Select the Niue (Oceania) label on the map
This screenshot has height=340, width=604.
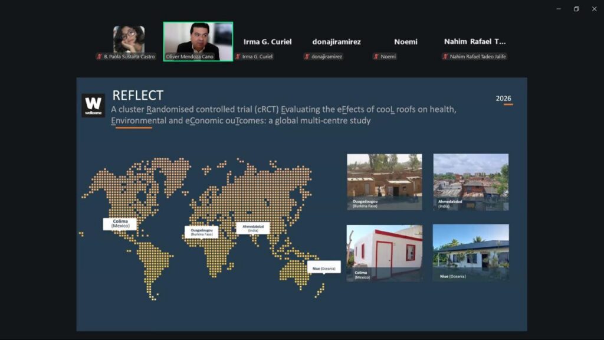pos(324,268)
